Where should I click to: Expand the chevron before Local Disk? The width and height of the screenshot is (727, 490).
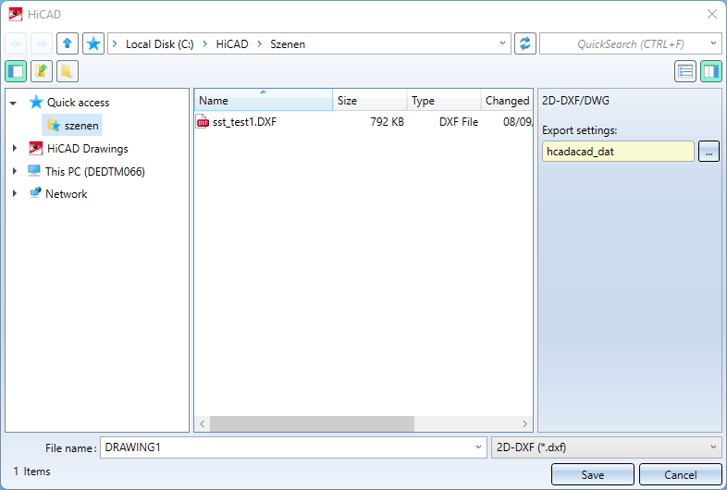point(115,44)
